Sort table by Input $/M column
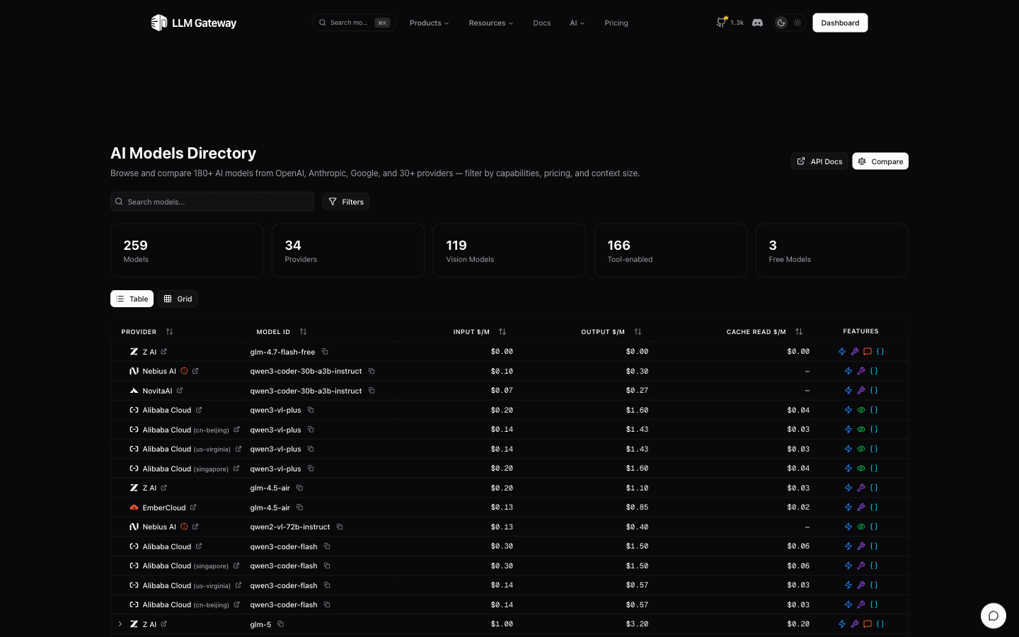 tap(480, 332)
